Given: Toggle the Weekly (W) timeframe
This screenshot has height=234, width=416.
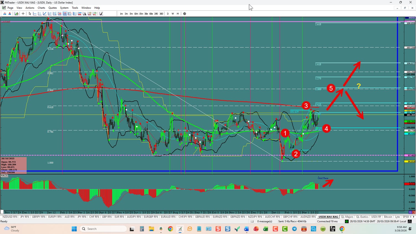Looking at the screenshot, I should (173, 14).
